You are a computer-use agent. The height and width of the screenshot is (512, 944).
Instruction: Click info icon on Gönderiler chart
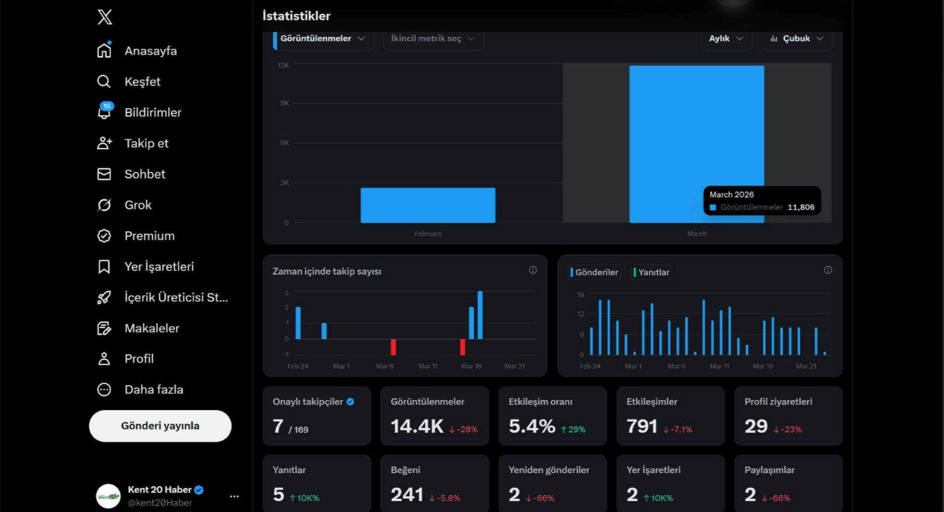coord(828,270)
